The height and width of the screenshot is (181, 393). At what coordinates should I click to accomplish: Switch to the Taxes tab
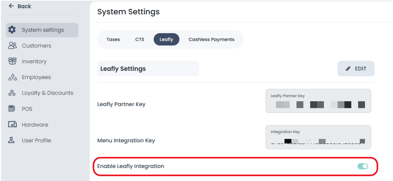[x=113, y=40]
